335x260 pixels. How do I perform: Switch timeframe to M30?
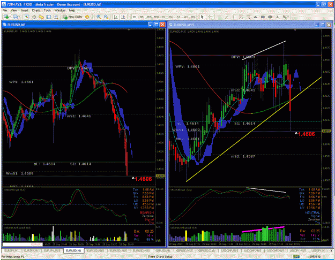tap(156, 17)
